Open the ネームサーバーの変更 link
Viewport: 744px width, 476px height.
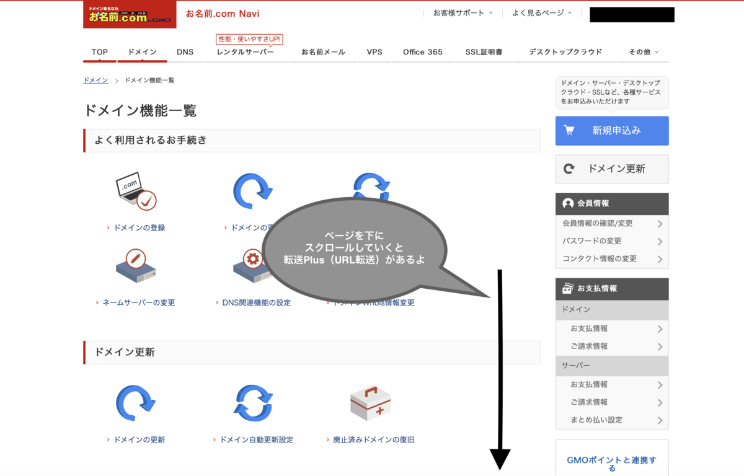pos(139,303)
